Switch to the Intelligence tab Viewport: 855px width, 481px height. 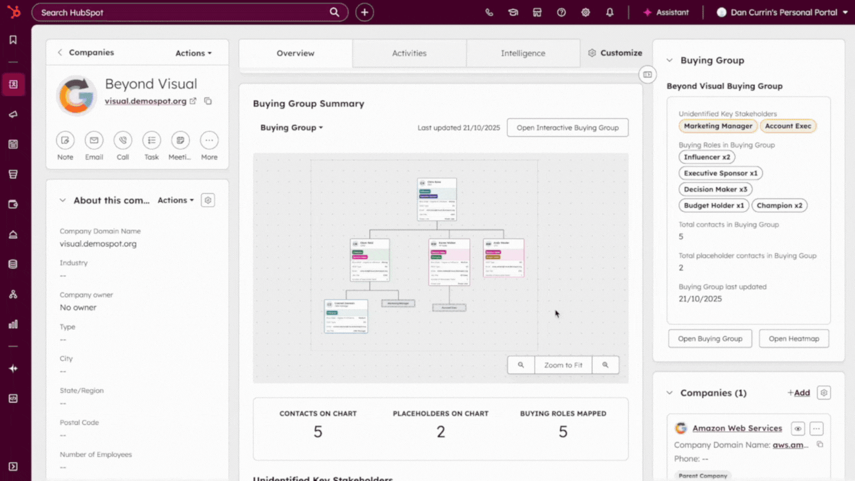[x=523, y=53]
